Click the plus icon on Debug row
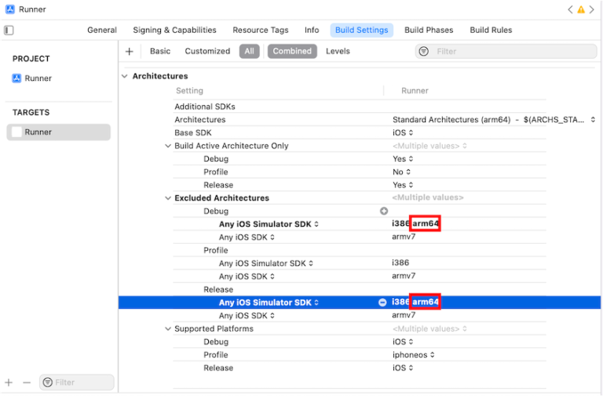Image resolution: width=603 pixels, height=396 pixels. [384, 211]
